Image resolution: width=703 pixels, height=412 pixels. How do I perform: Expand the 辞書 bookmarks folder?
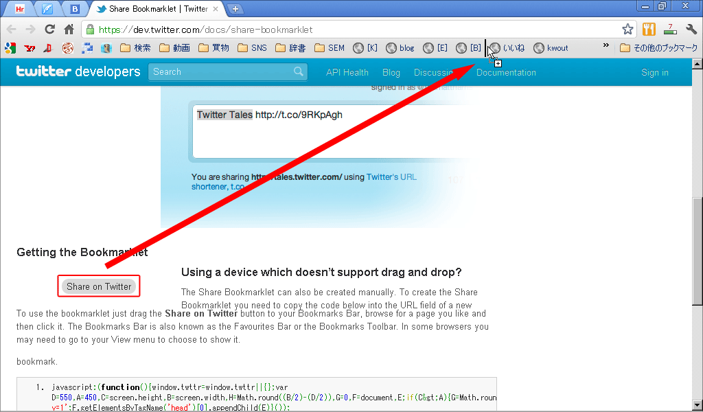tap(290, 48)
